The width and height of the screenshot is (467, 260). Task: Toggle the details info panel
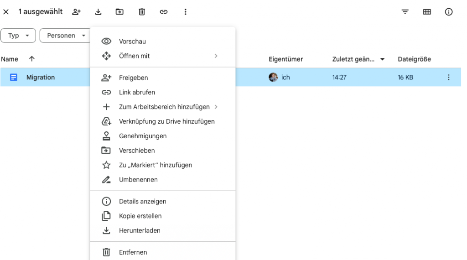449,12
